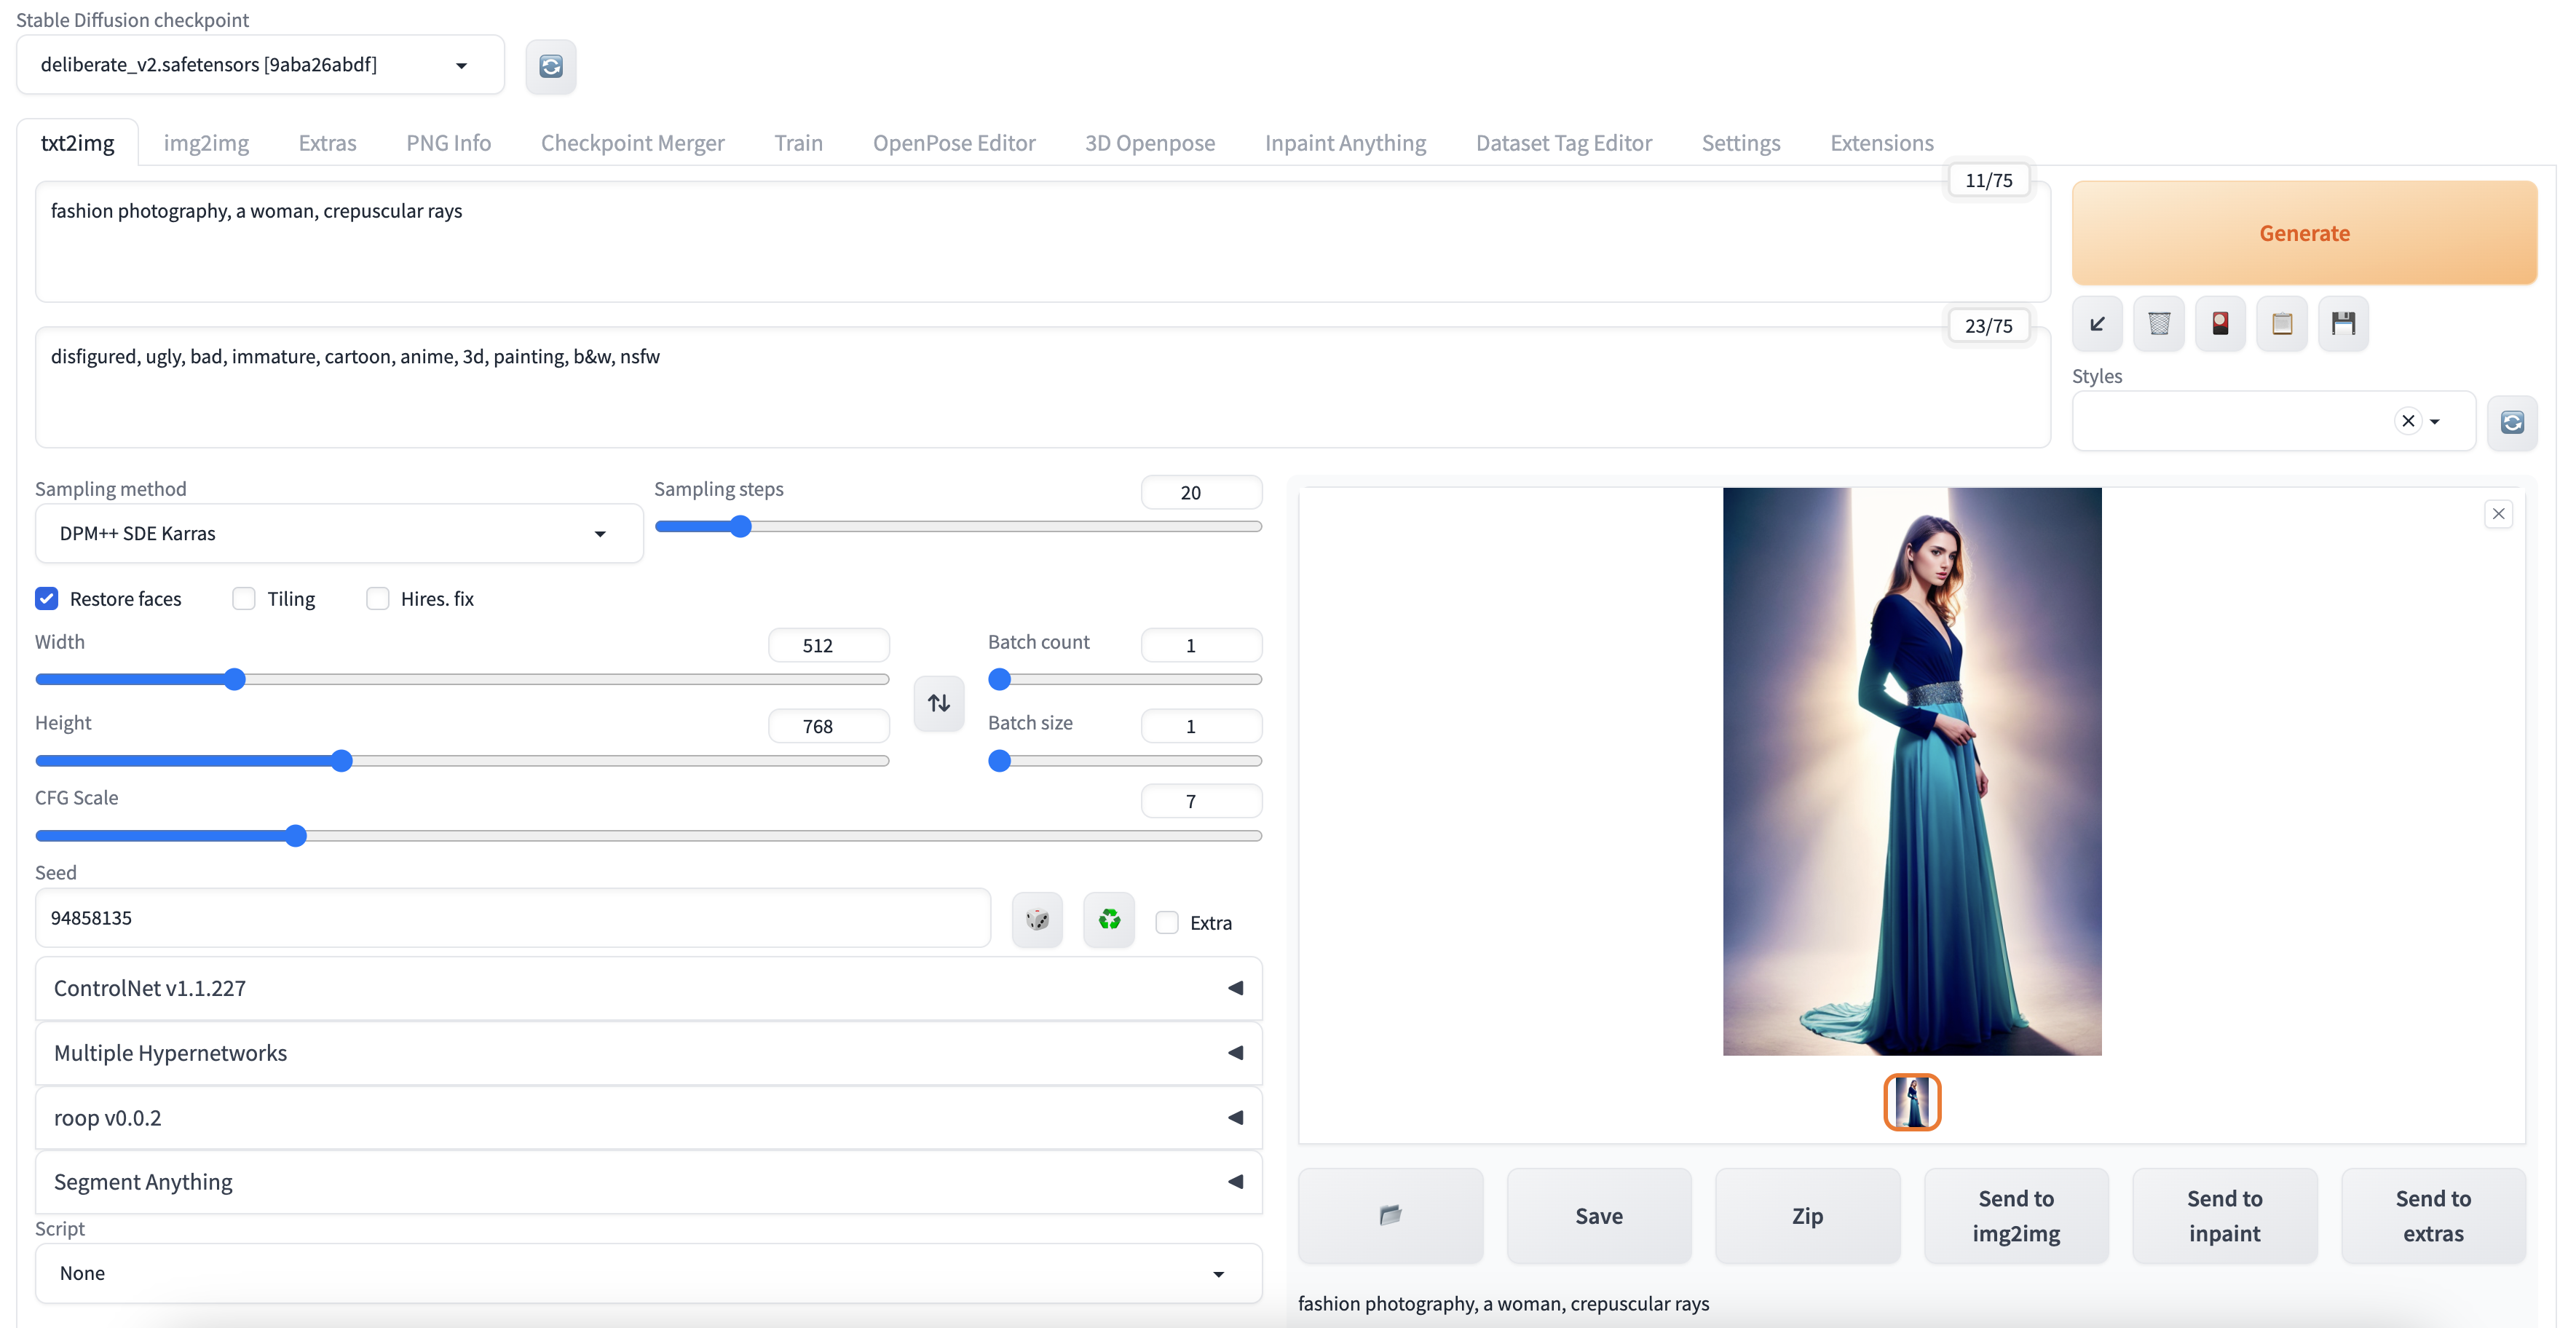
Task: Click the dice random seed icon
Action: click(1037, 919)
